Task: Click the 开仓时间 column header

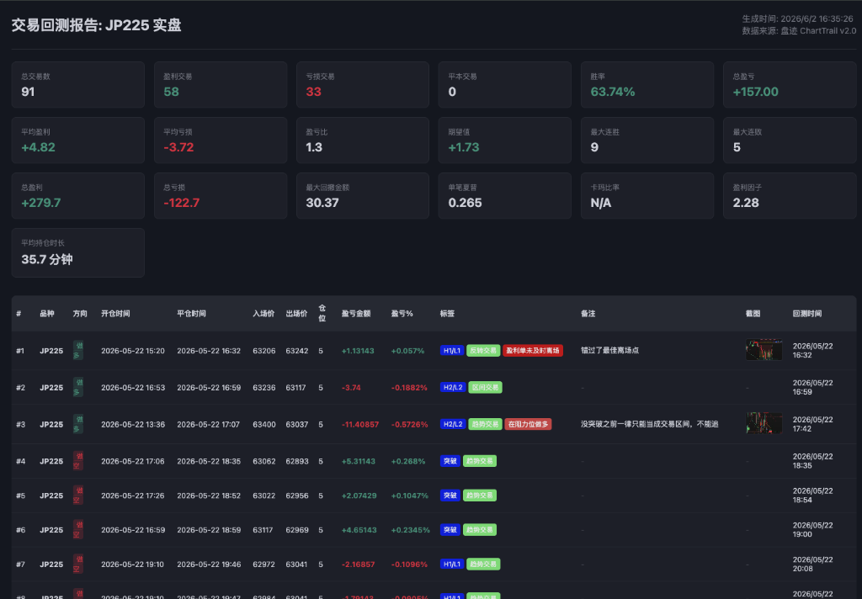Action: pos(115,314)
